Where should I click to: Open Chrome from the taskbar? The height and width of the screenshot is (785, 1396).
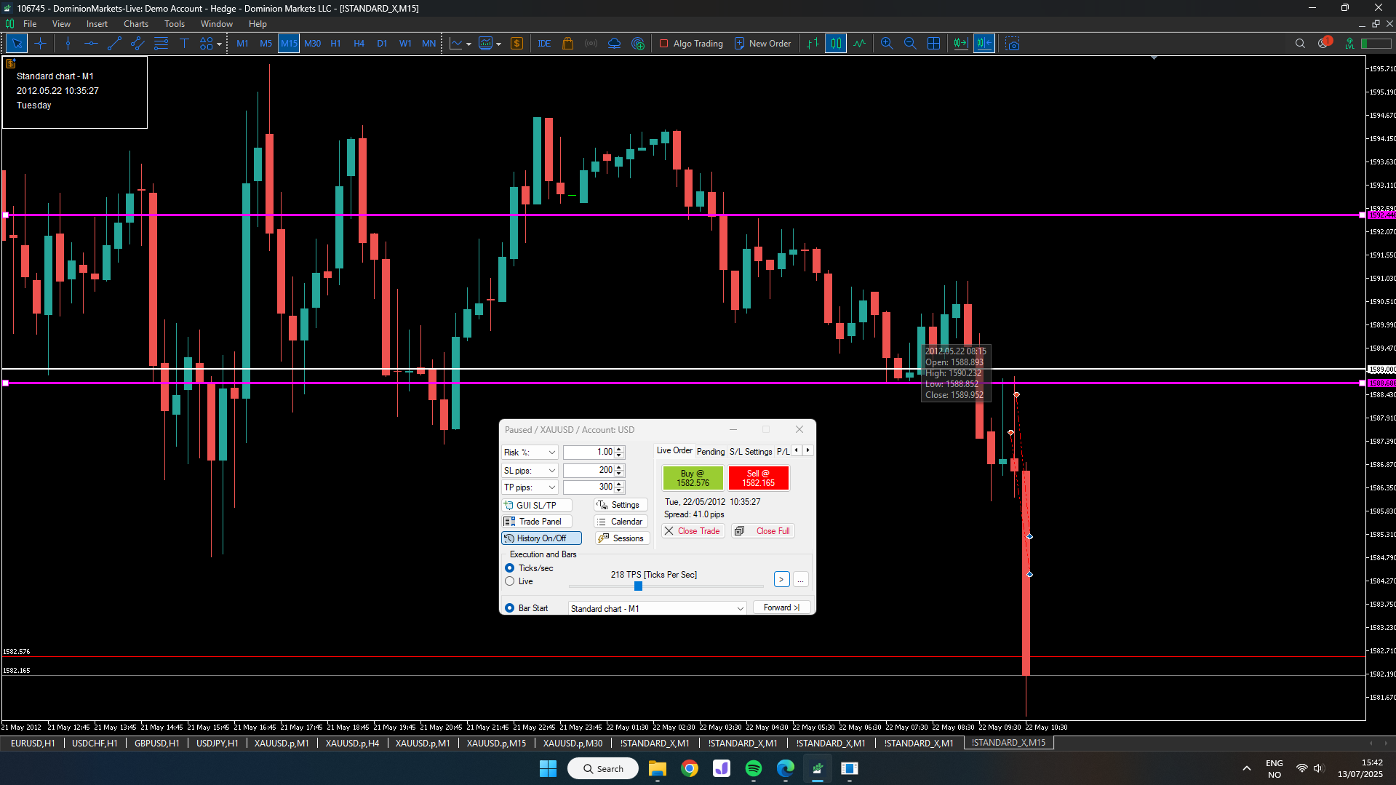click(x=690, y=769)
